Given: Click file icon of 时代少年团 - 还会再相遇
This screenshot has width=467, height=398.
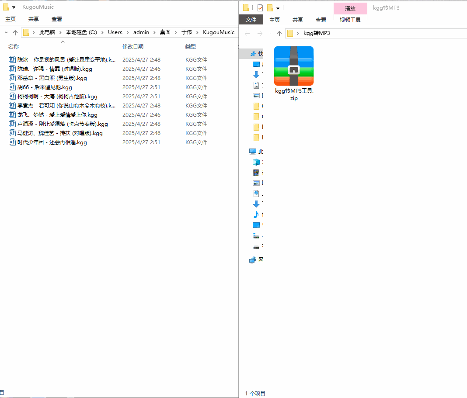Looking at the screenshot, I should tap(12, 142).
